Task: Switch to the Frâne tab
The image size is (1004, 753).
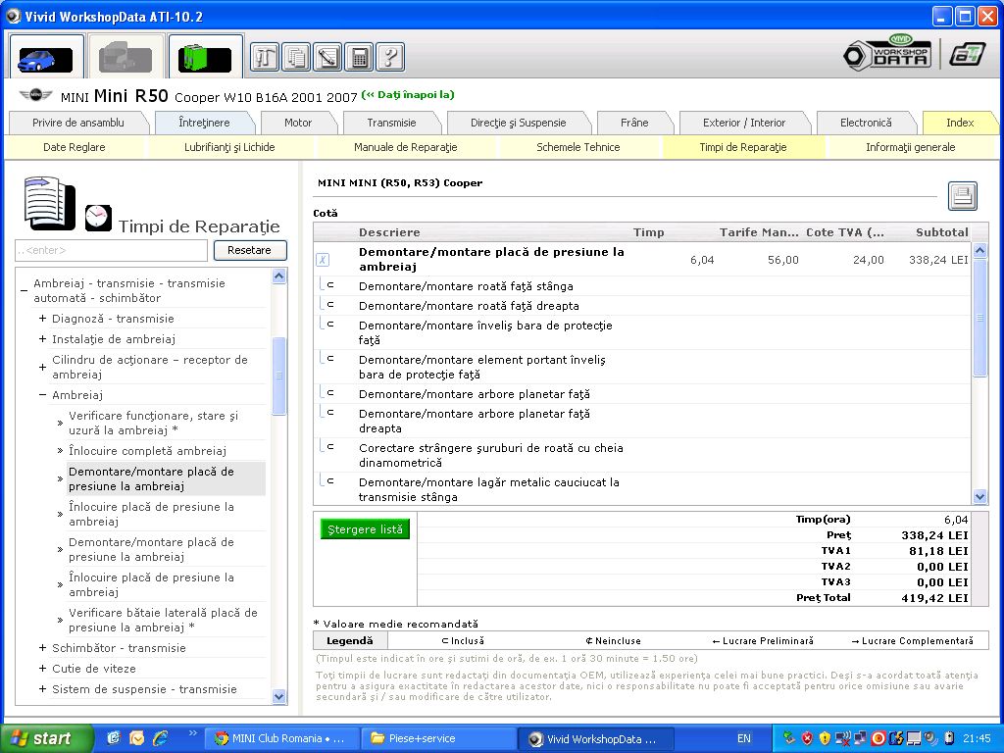Action: [633, 123]
